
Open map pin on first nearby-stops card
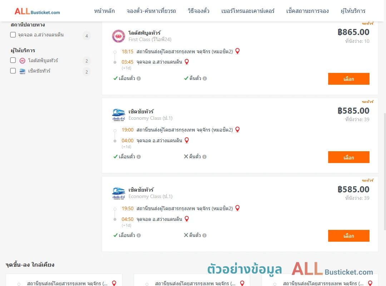[114, 283]
